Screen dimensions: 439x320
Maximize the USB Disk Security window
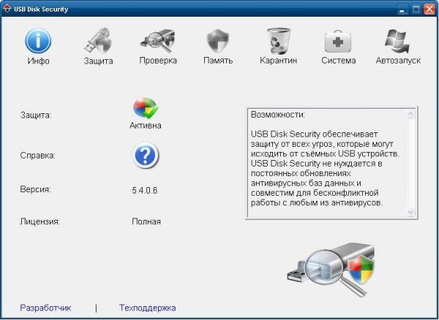(416, 9)
